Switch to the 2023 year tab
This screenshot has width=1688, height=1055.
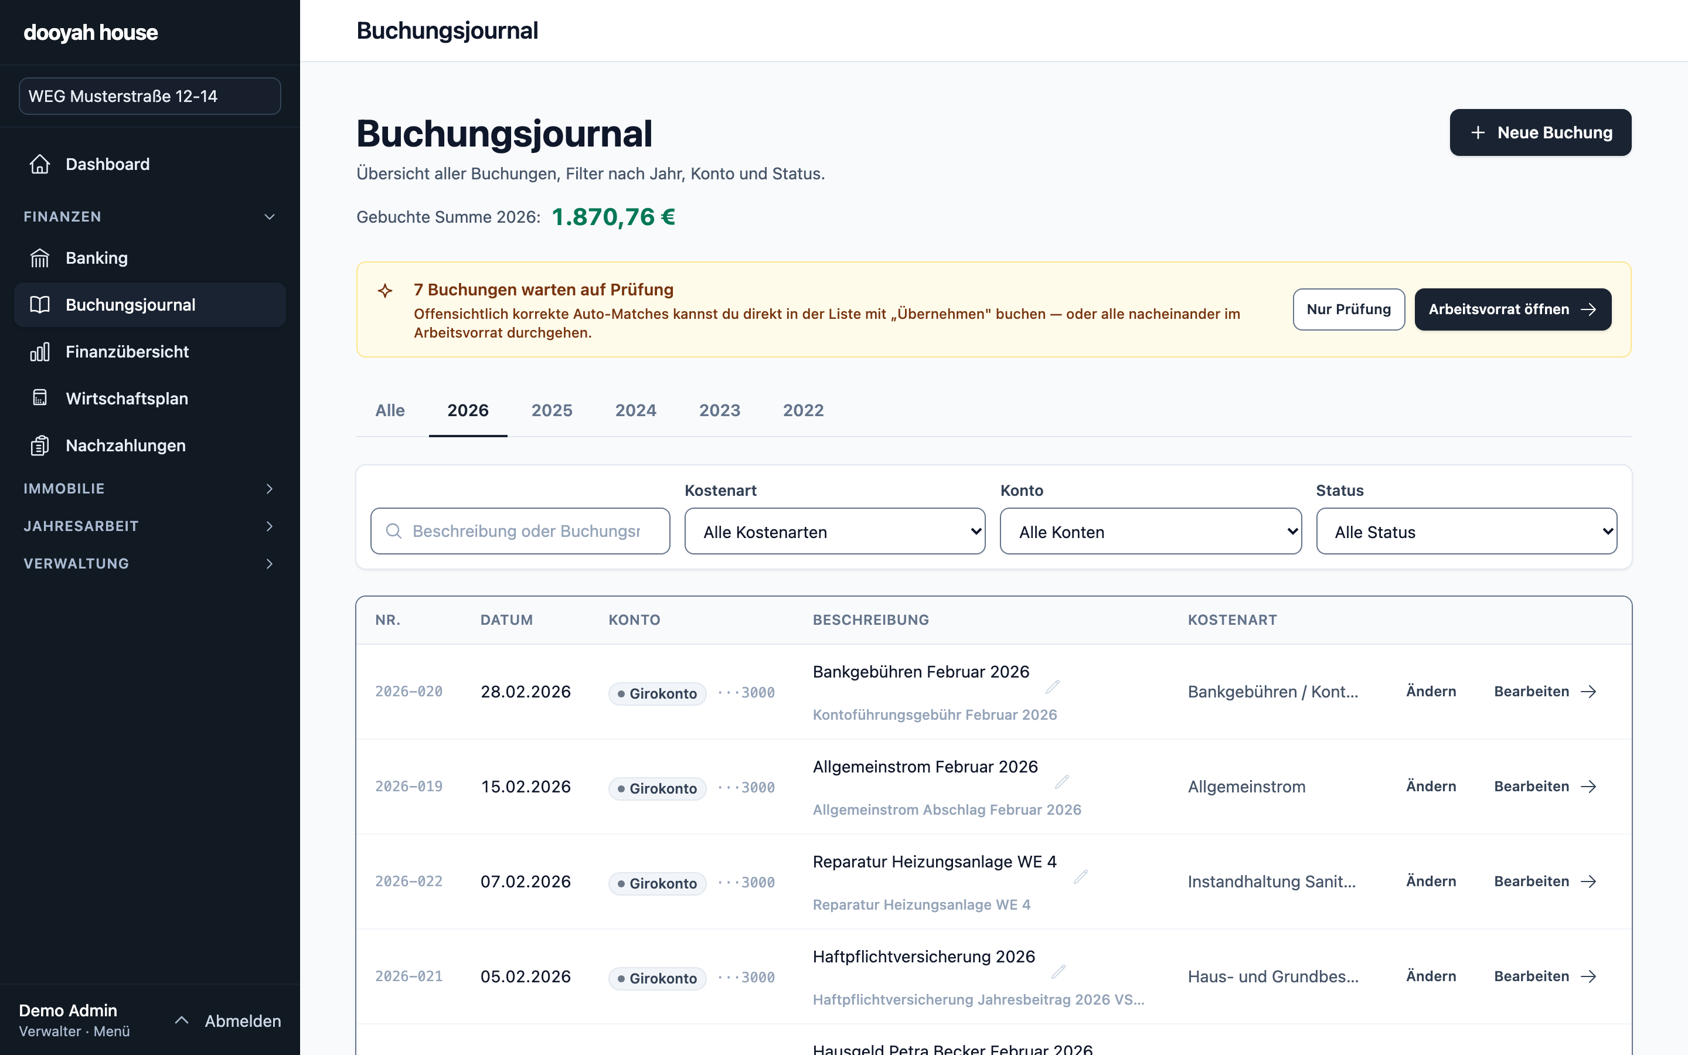tap(720, 410)
